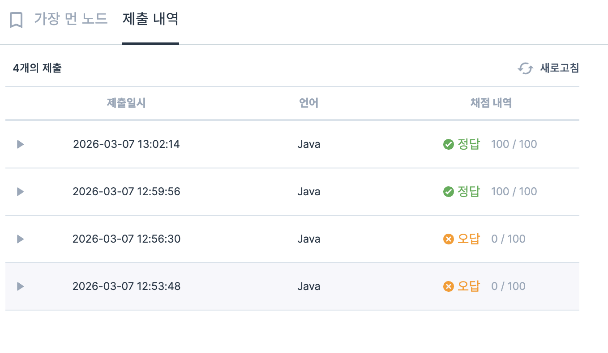Select the 2026-03-07 12:59:56 timestamp

tap(126, 192)
